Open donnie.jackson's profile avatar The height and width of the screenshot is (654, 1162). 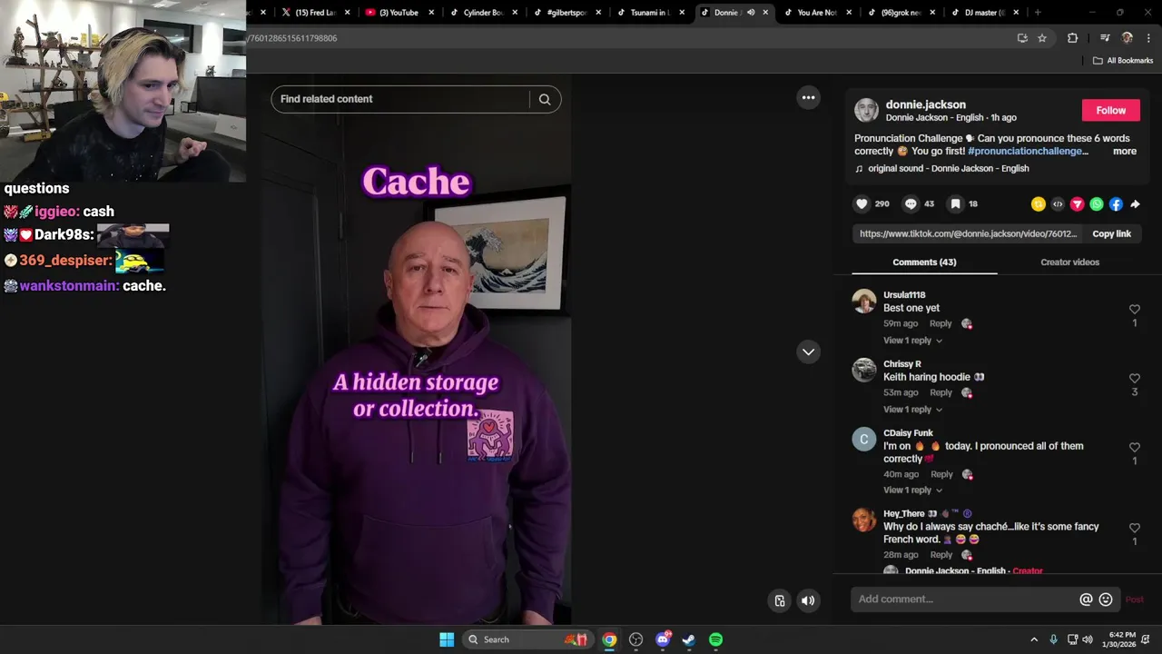click(866, 111)
